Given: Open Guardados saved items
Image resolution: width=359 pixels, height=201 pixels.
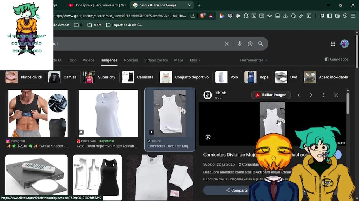Looking at the screenshot, I should [x=336, y=59].
